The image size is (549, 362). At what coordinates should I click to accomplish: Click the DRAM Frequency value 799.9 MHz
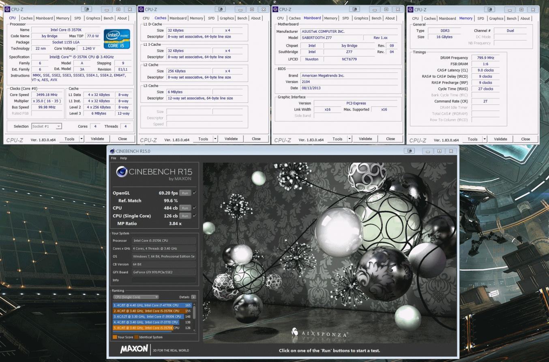485,58
